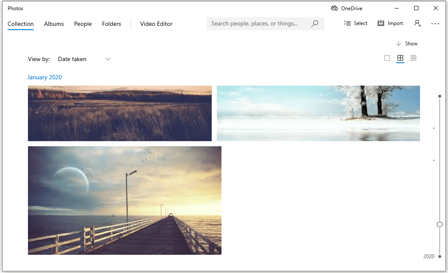The image size is (448, 273).
Task: Open the three-dots See more menu
Action: tap(435, 24)
